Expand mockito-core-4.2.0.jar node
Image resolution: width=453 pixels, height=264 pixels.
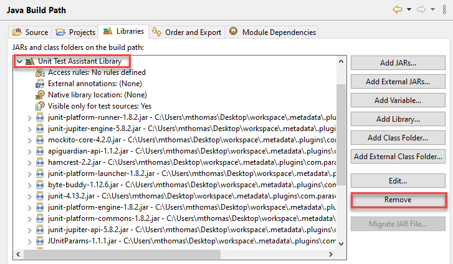[x=29, y=140]
